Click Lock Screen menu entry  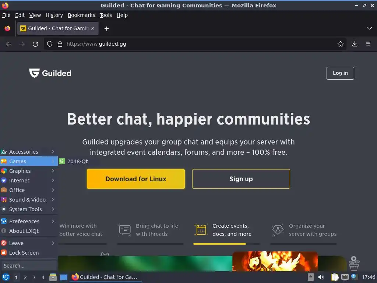[x=29, y=253]
